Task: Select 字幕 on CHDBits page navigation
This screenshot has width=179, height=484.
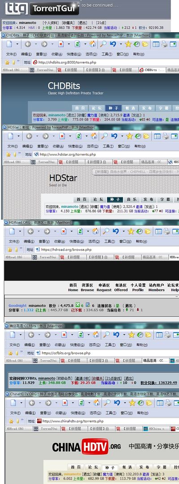Action: 163,108
